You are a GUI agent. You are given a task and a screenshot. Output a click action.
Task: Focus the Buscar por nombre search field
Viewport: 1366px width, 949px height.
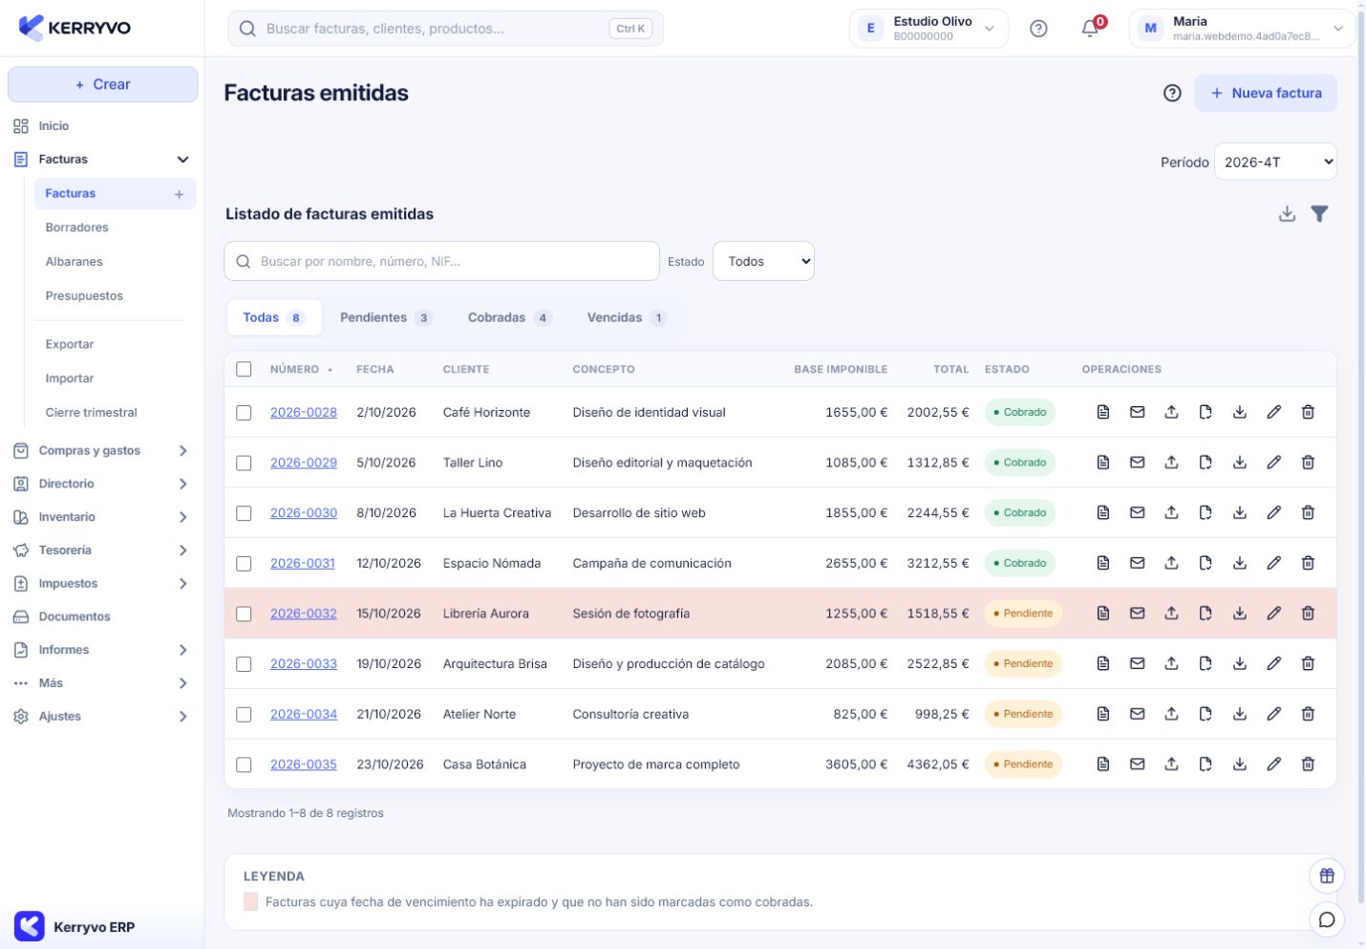pos(441,261)
